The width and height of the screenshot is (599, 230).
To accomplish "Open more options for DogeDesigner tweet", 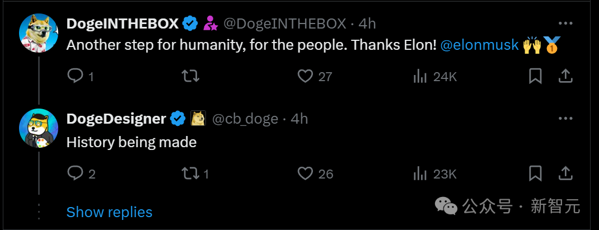I will click(565, 119).
